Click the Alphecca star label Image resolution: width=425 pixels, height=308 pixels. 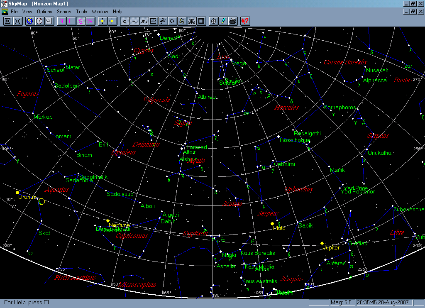pyautogui.click(x=375, y=80)
